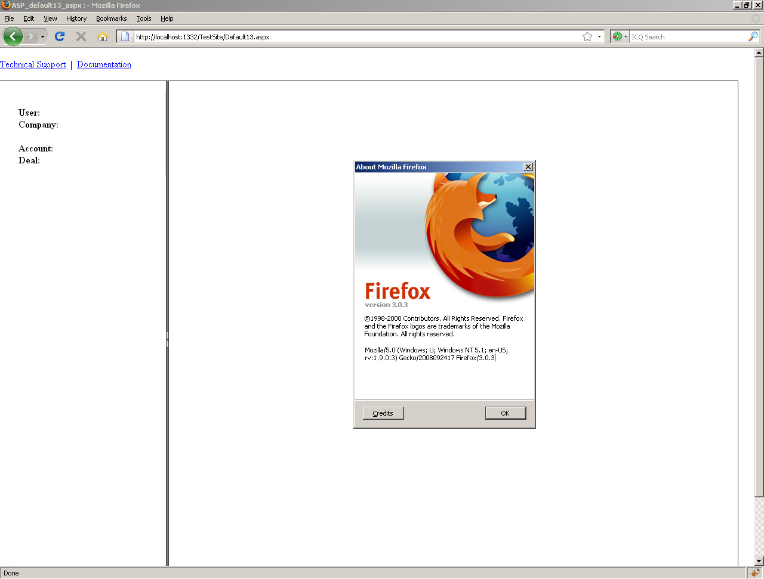Open the Edit menu
Viewport: 764px width, 579px height.
(x=29, y=18)
